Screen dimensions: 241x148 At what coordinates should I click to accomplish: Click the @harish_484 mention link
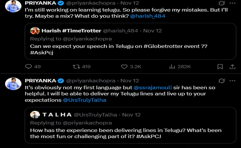[x=148, y=16]
